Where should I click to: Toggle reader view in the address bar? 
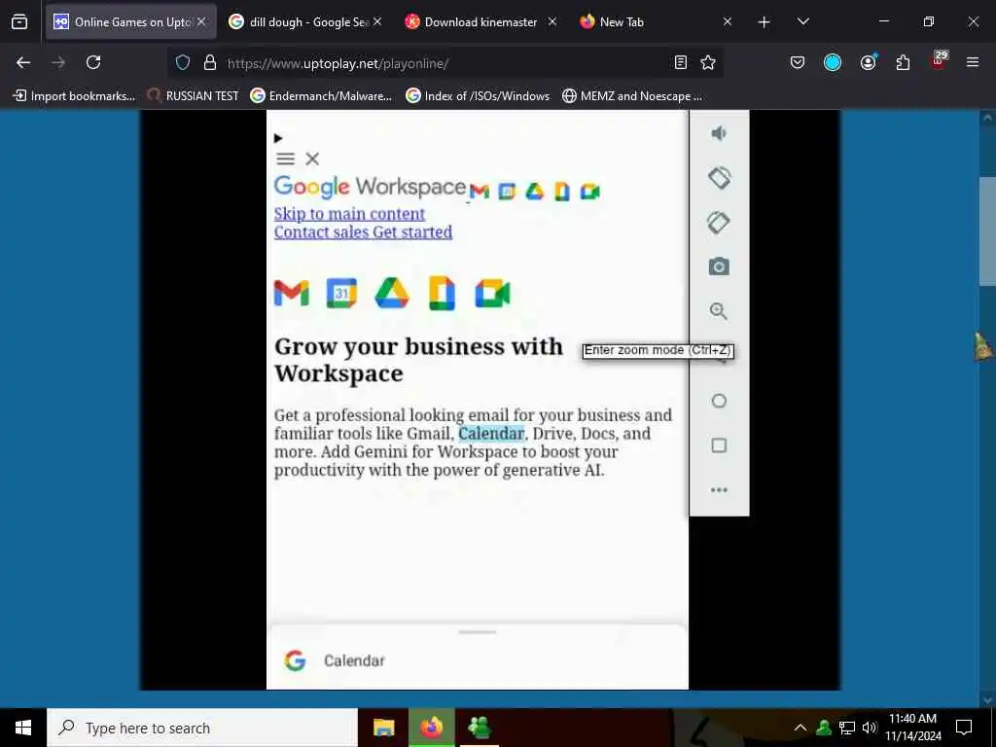680,62
